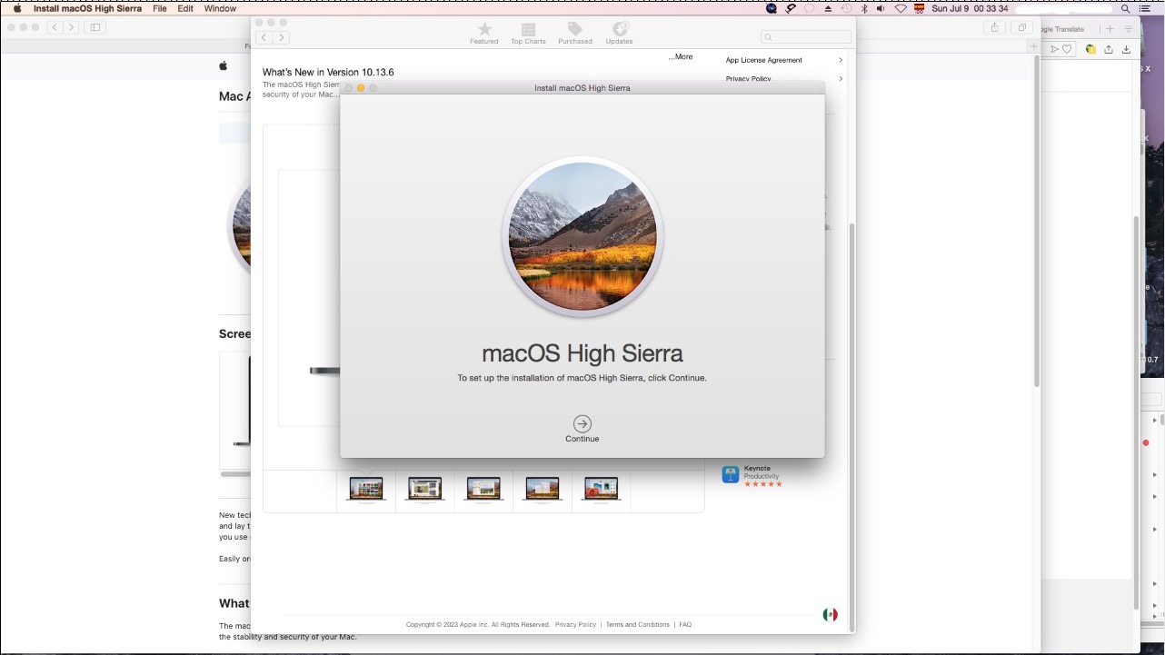
Task: Click the What's New in Version 10.13.6 heading
Action: tap(328, 73)
